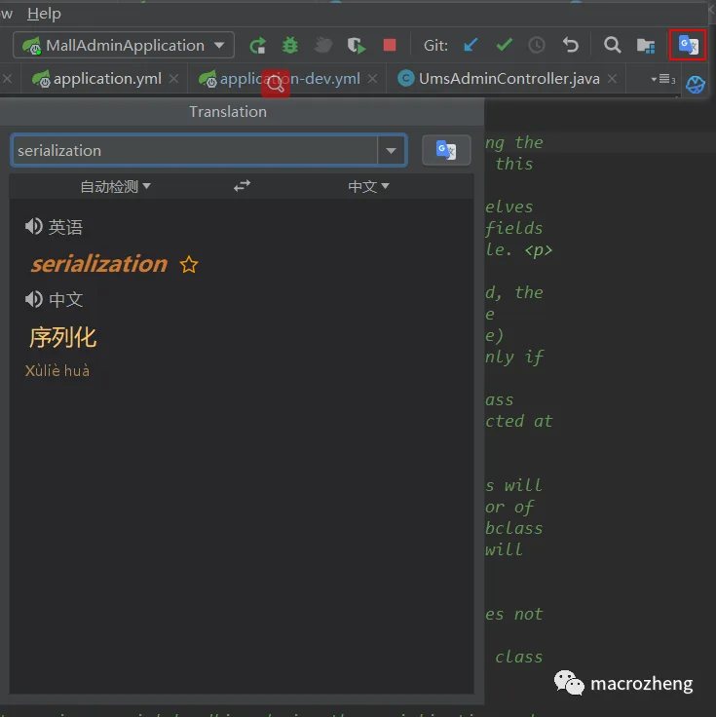Click the Project Structure folder icon
This screenshot has width=716, height=717.
point(646,45)
